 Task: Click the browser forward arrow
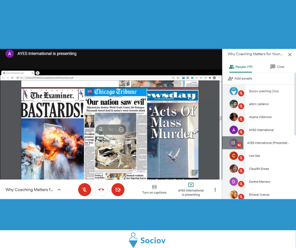[x=8, y=78]
